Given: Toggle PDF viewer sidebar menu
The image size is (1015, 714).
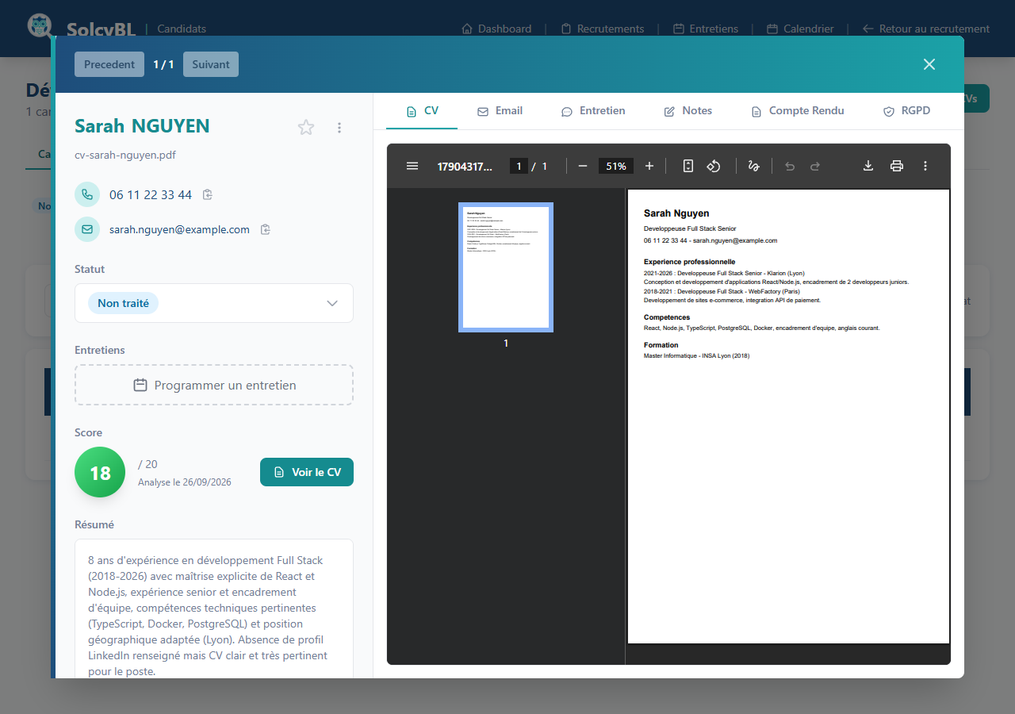Looking at the screenshot, I should tap(412, 166).
